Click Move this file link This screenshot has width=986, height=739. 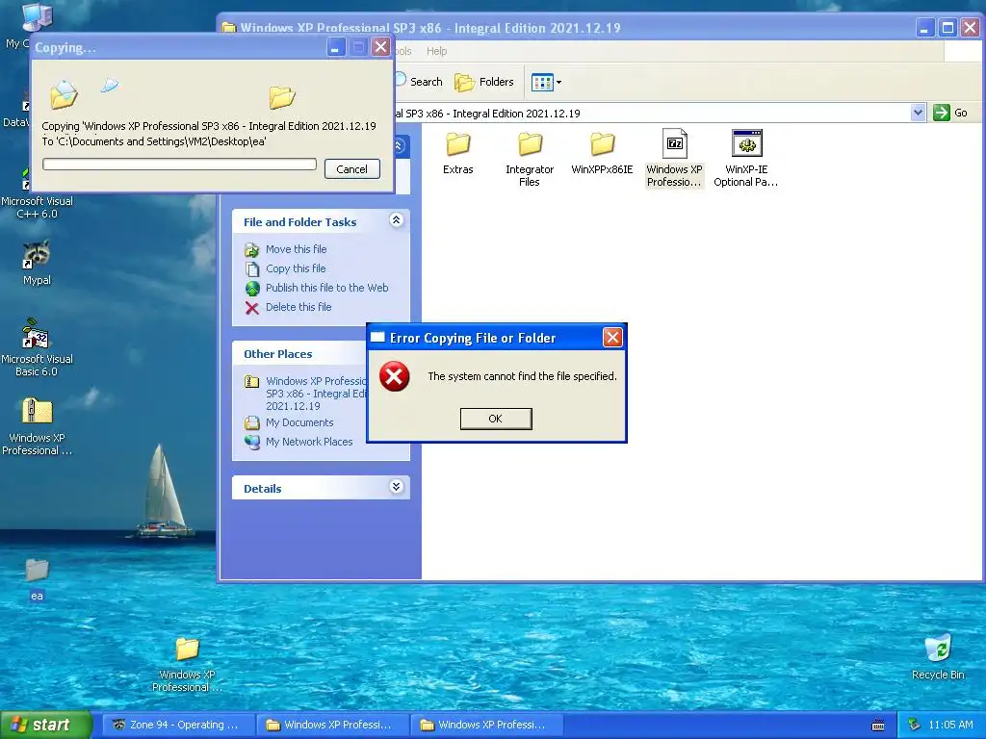[x=297, y=249]
